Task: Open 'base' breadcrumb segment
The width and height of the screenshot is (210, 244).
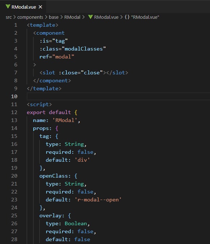Action: (x=54, y=17)
